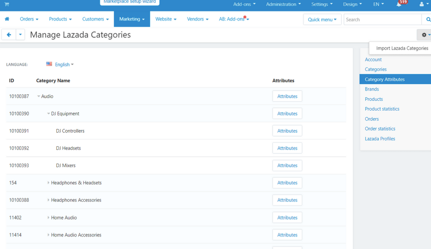Expand Headphones & Headsets category
Viewport: 431px width, 249px height.
tap(48, 183)
